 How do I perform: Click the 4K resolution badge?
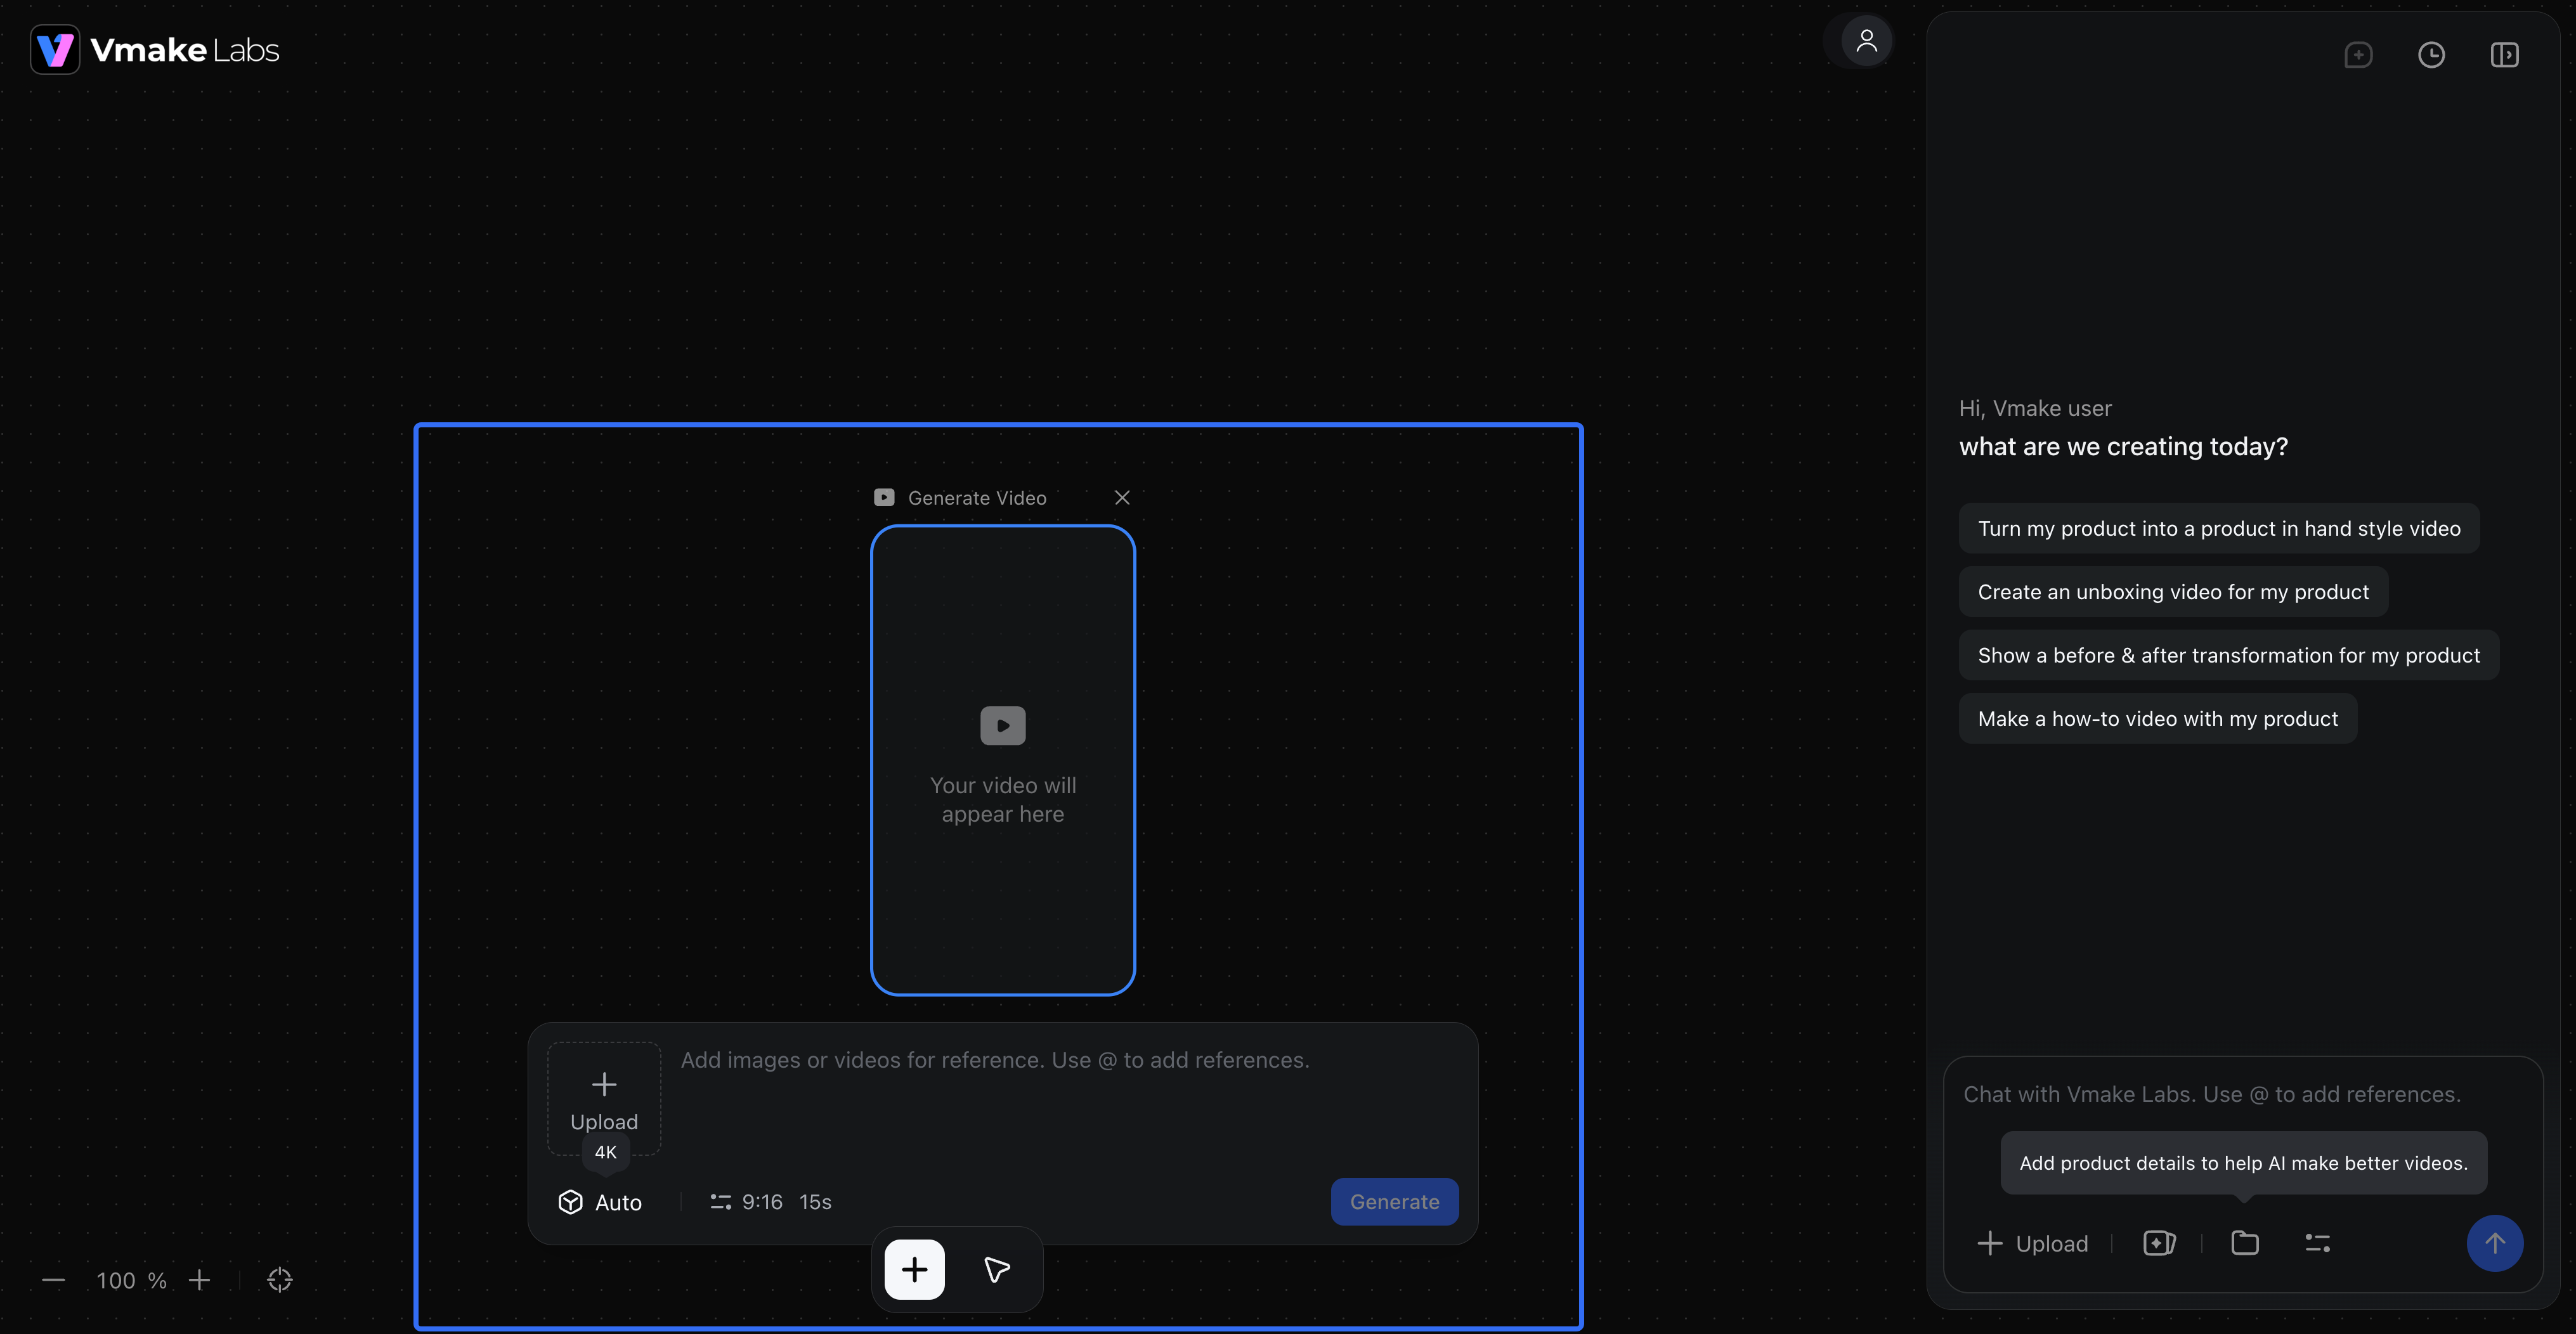(605, 1152)
